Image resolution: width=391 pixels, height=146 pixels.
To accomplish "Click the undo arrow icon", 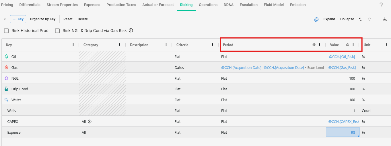I will (x=361, y=19).
